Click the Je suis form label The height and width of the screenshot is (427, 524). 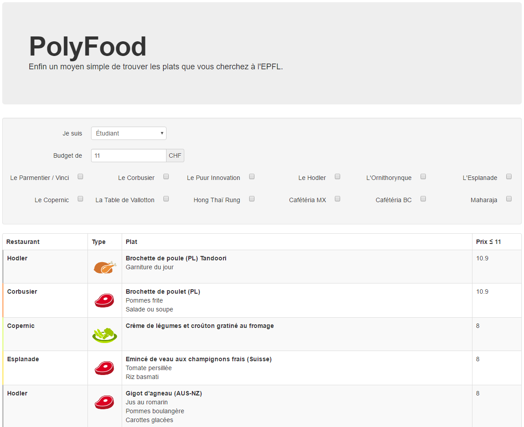[x=72, y=133]
